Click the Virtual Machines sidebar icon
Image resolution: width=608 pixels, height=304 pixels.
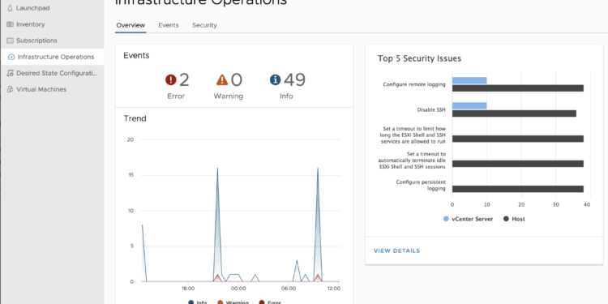pos(10,89)
